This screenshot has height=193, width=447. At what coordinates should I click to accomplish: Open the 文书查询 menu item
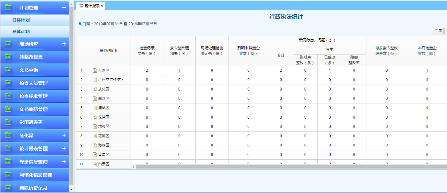34,70
